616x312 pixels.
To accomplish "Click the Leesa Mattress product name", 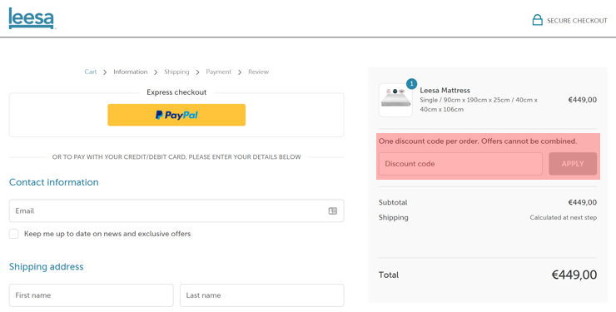I will (x=445, y=90).
